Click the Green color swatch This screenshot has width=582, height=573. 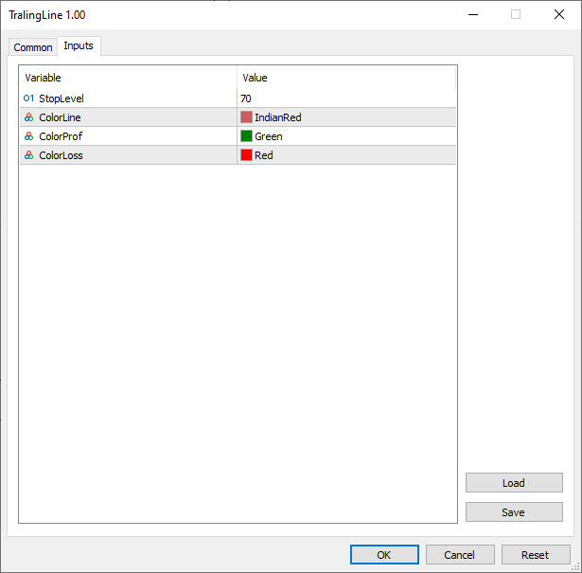pyautogui.click(x=246, y=136)
